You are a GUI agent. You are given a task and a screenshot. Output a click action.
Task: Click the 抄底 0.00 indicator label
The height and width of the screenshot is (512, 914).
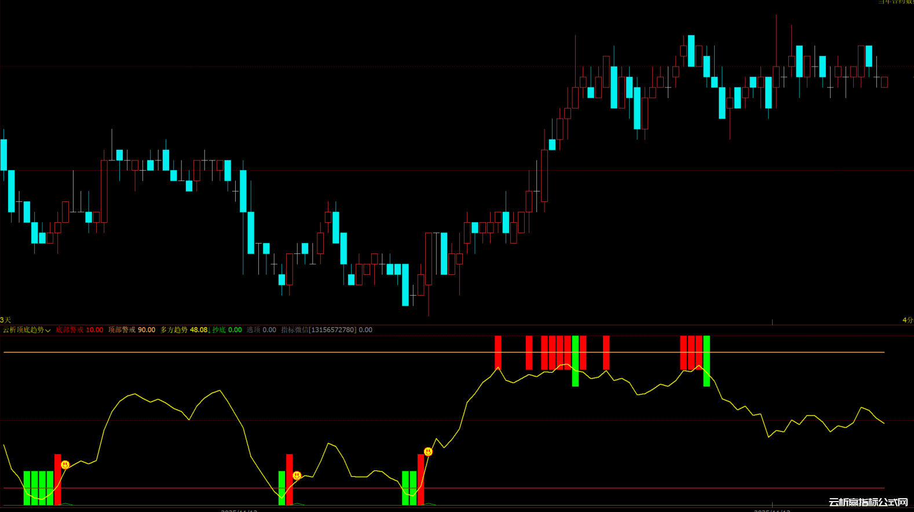click(227, 330)
